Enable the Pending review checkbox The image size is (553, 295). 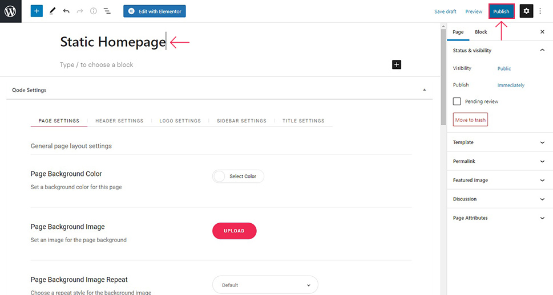click(x=457, y=101)
